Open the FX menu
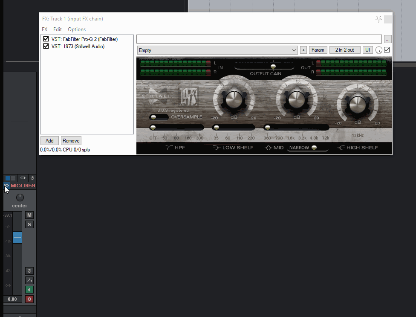The height and width of the screenshot is (317, 416). [x=45, y=29]
